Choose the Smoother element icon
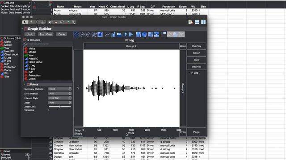Image resolution: width=286 pixels, height=160 pixels. (x=82, y=34)
